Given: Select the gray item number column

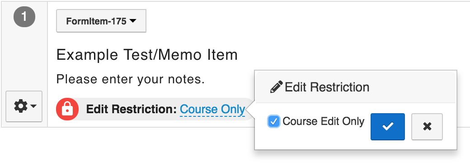Looking at the screenshot, I should coord(24,64).
